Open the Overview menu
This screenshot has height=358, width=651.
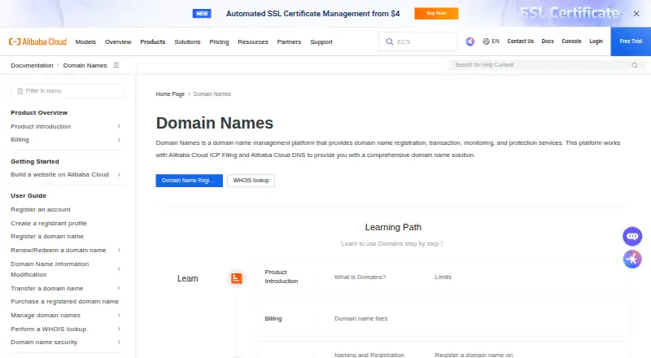pos(118,42)
